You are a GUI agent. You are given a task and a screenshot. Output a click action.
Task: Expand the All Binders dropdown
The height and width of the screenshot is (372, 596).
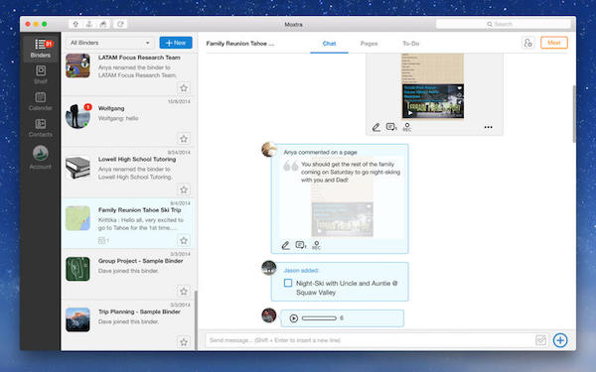coord(110,43)
